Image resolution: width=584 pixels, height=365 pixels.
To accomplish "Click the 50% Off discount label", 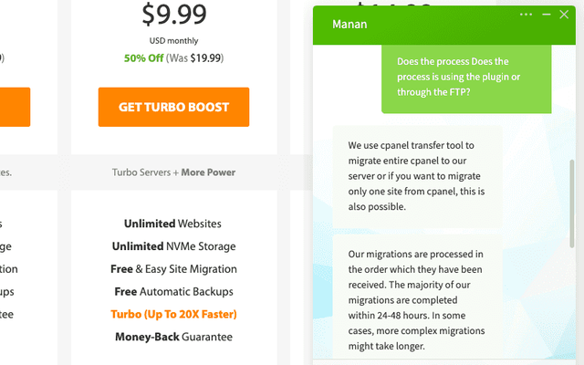I will click(144, 58).
